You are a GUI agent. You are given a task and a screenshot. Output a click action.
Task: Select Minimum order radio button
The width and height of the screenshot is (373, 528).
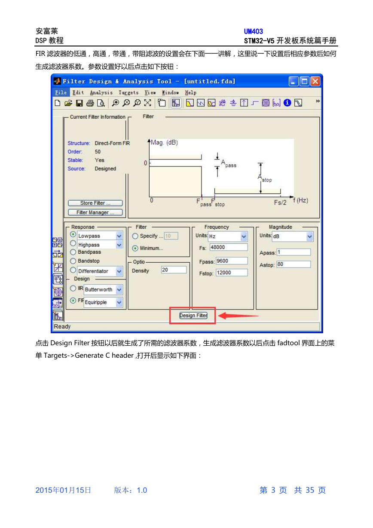(135, 248)
